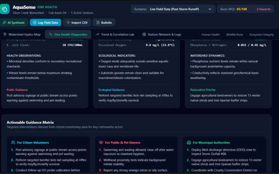This screenshot has height=174, width=279.
Task: Jump to Wildlife Biota section link
Action: [234, 35]
